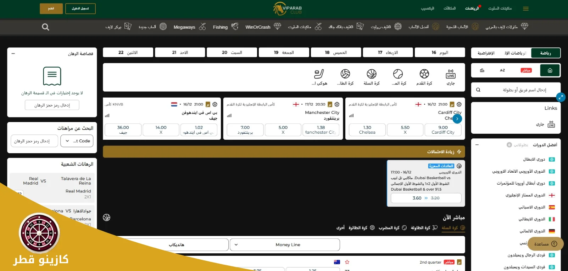This screenshot has height=271, width=568.
Task: Click the VIPARAB CLUB logo
Action: pyautogui.click(x=288, y=8)
